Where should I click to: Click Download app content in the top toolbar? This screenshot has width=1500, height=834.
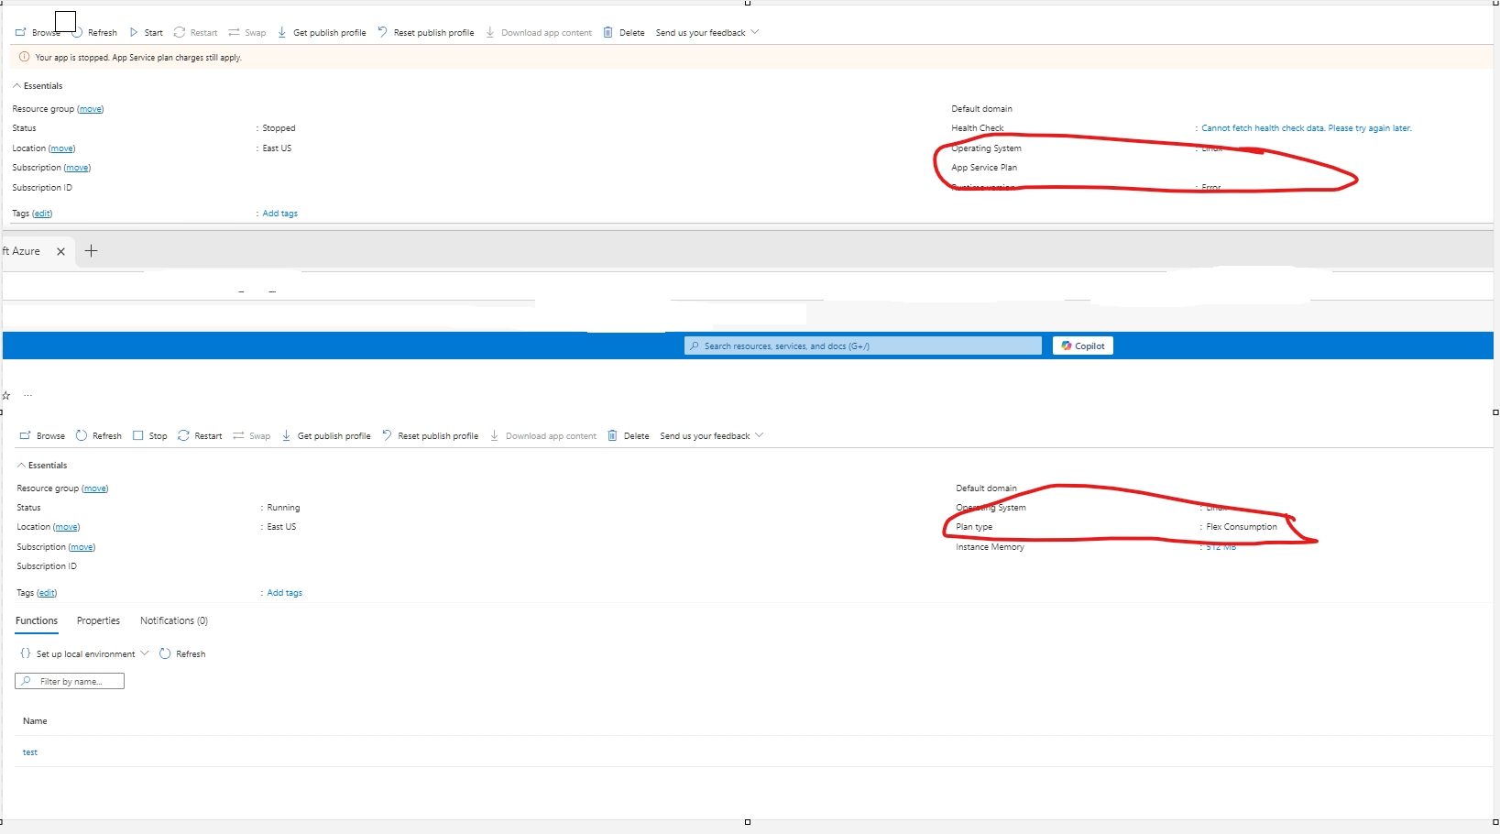[x=539, y=32]
